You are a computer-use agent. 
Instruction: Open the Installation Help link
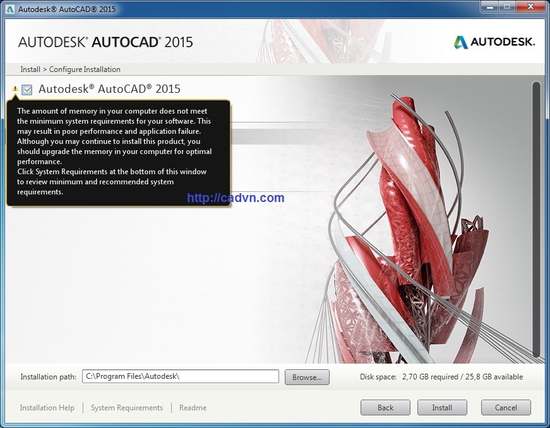[x=47, y=408]
